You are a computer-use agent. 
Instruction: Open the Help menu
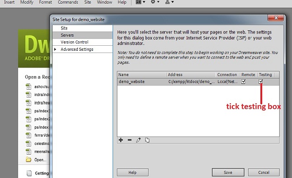(x=122, y=2)
